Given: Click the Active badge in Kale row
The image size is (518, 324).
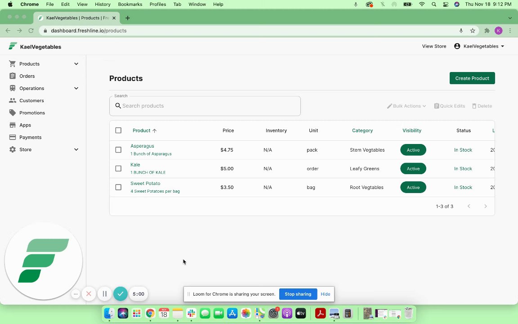Looking at the screenshot, I should [x=413, y=169].
